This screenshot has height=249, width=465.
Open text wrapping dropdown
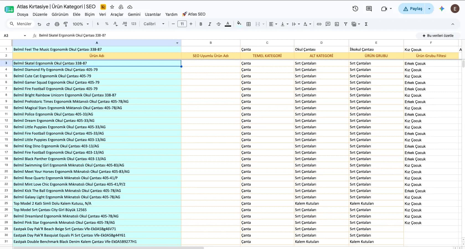296,24
